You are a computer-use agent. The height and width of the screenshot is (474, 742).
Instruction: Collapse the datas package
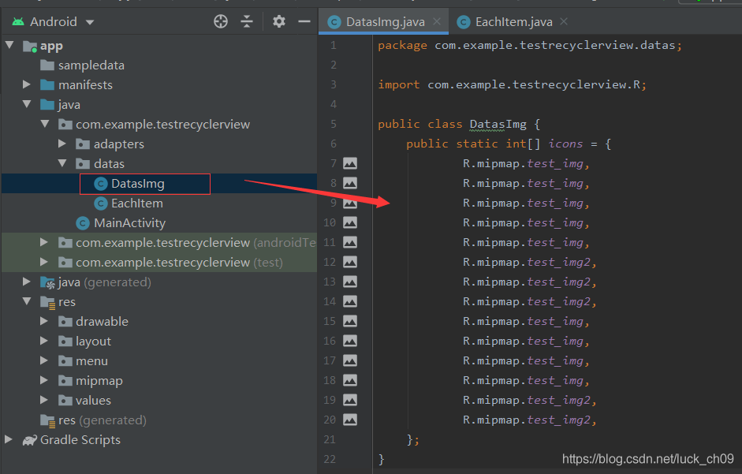(x=62, y=163)
